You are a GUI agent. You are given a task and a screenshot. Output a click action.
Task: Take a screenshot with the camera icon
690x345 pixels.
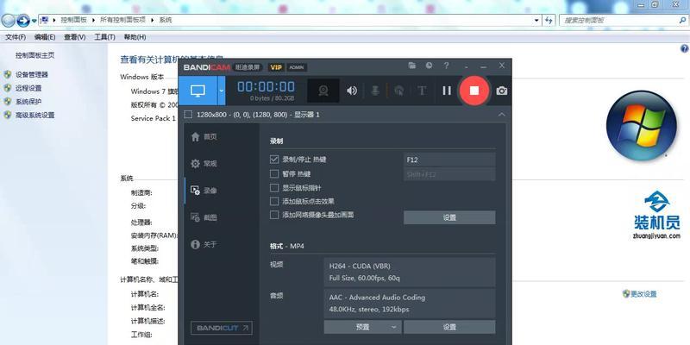(502, 91)
